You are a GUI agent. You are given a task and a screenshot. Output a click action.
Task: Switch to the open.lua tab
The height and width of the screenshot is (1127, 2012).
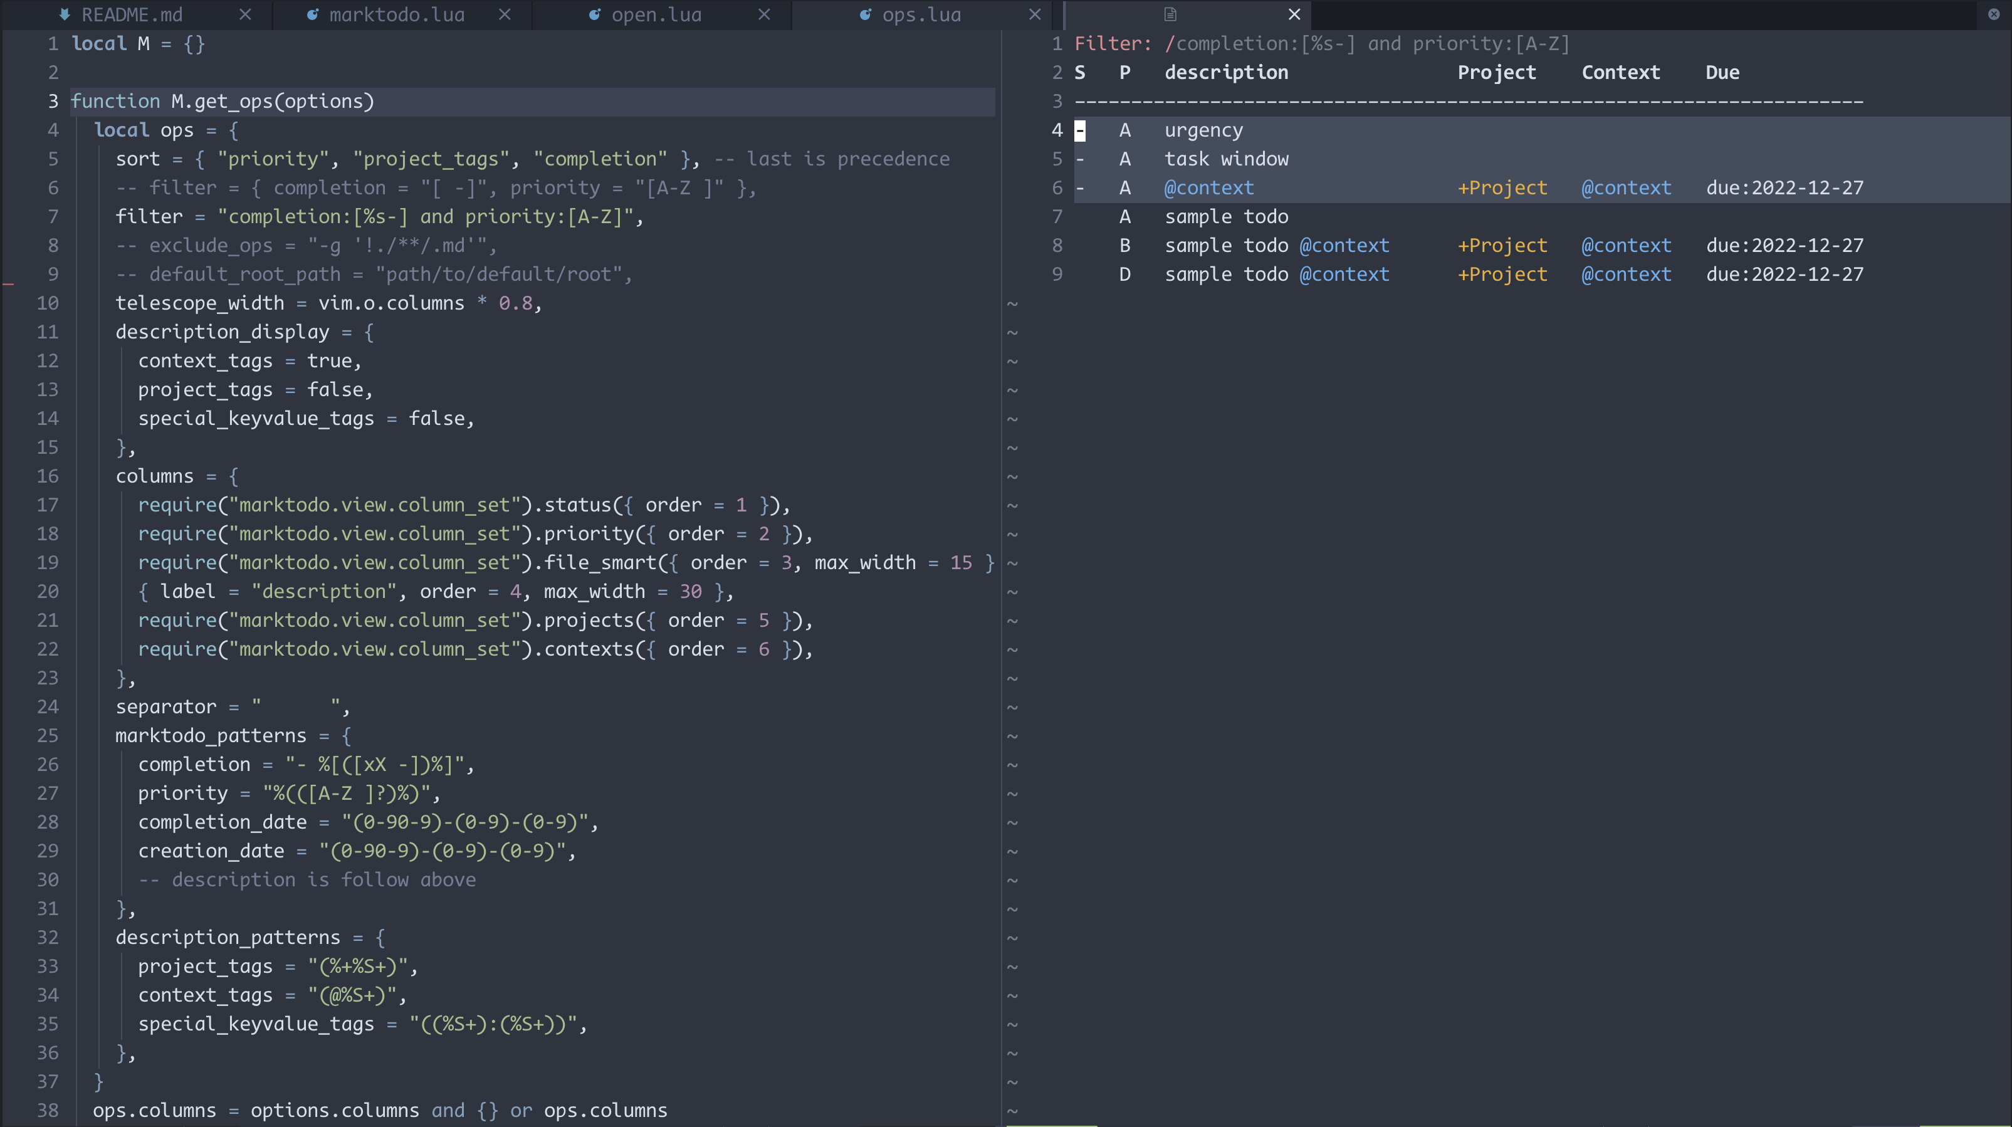[x=656, y=15]
